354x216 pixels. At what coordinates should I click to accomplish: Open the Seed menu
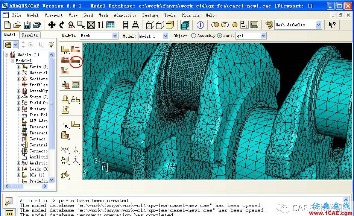click(88, 15)
